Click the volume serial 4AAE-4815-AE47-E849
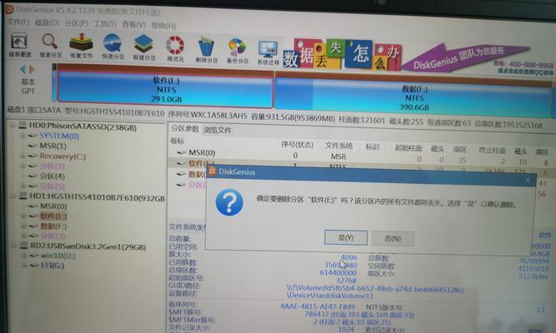The width and height of the screenshot is (556, 333). pos(318,306)
